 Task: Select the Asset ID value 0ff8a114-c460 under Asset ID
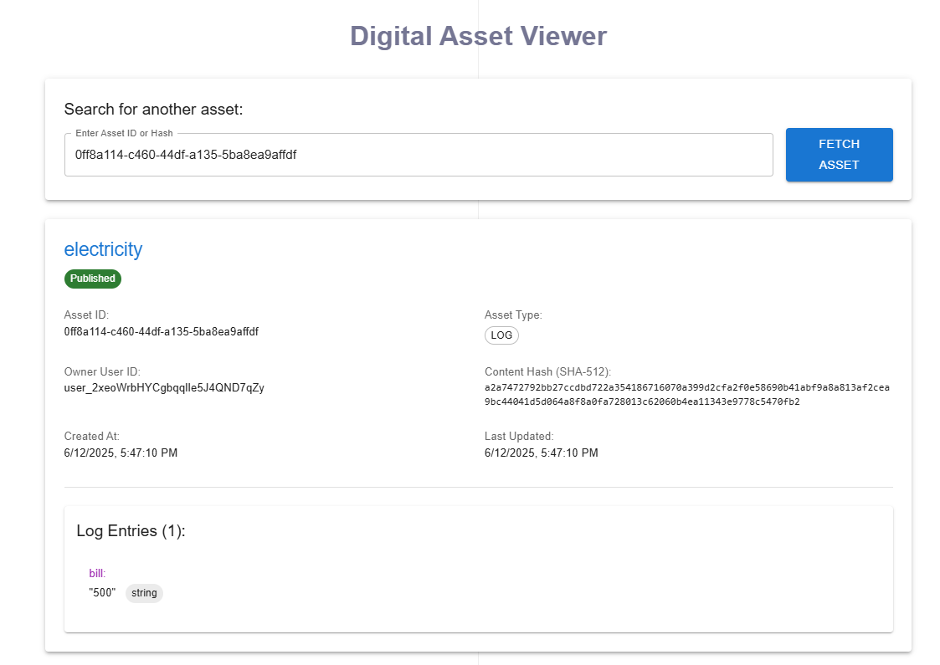(x=162, y=331)
